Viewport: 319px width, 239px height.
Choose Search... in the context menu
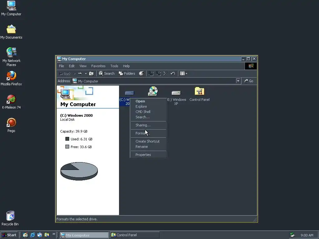coord(148,117)
